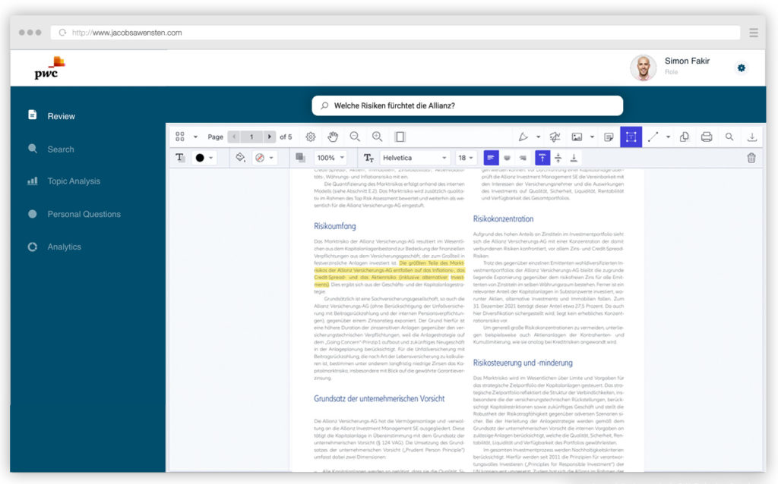Viewport: 778px width, 484px height.
Task: Go to the next PDF page
Action: click(270, 137)
